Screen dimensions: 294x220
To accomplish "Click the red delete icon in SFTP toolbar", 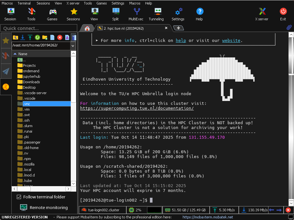I will click(59, 37).
